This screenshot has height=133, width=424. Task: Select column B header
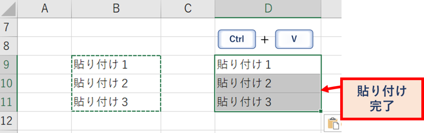click(x=116, y=9)
